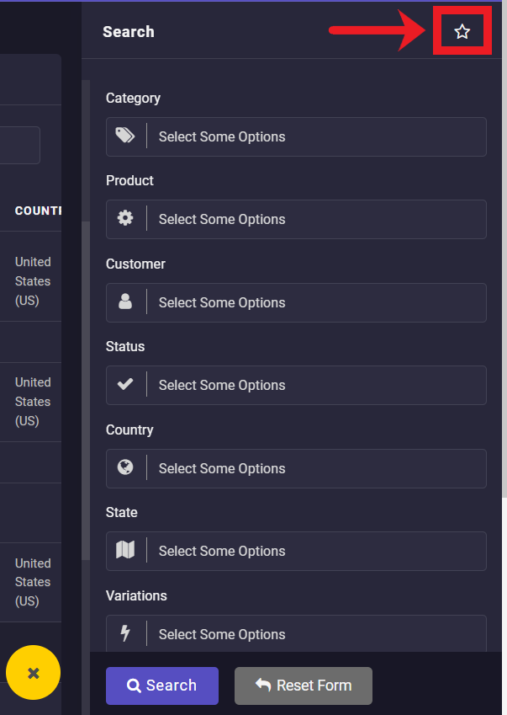
Task: Click the globe icon beside Country field
Action: [x=125, y=468]
